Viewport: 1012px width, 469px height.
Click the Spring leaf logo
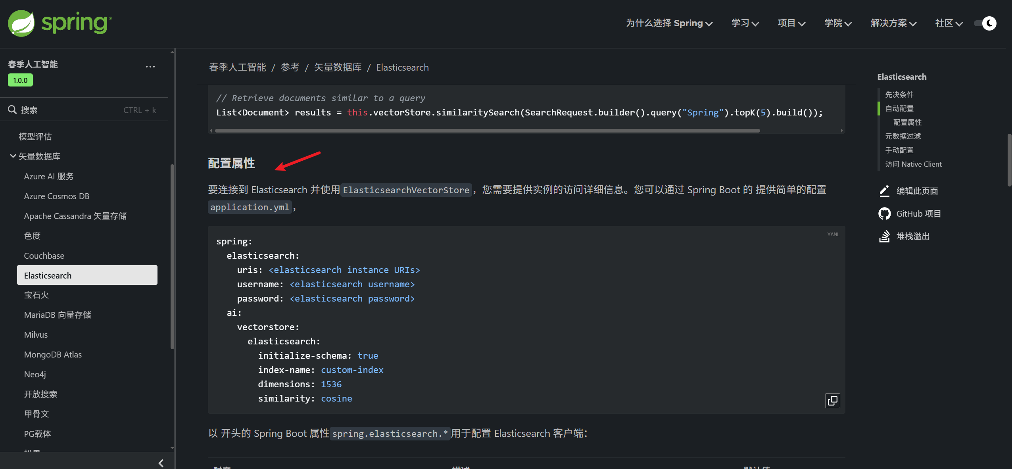click(21, 23)
